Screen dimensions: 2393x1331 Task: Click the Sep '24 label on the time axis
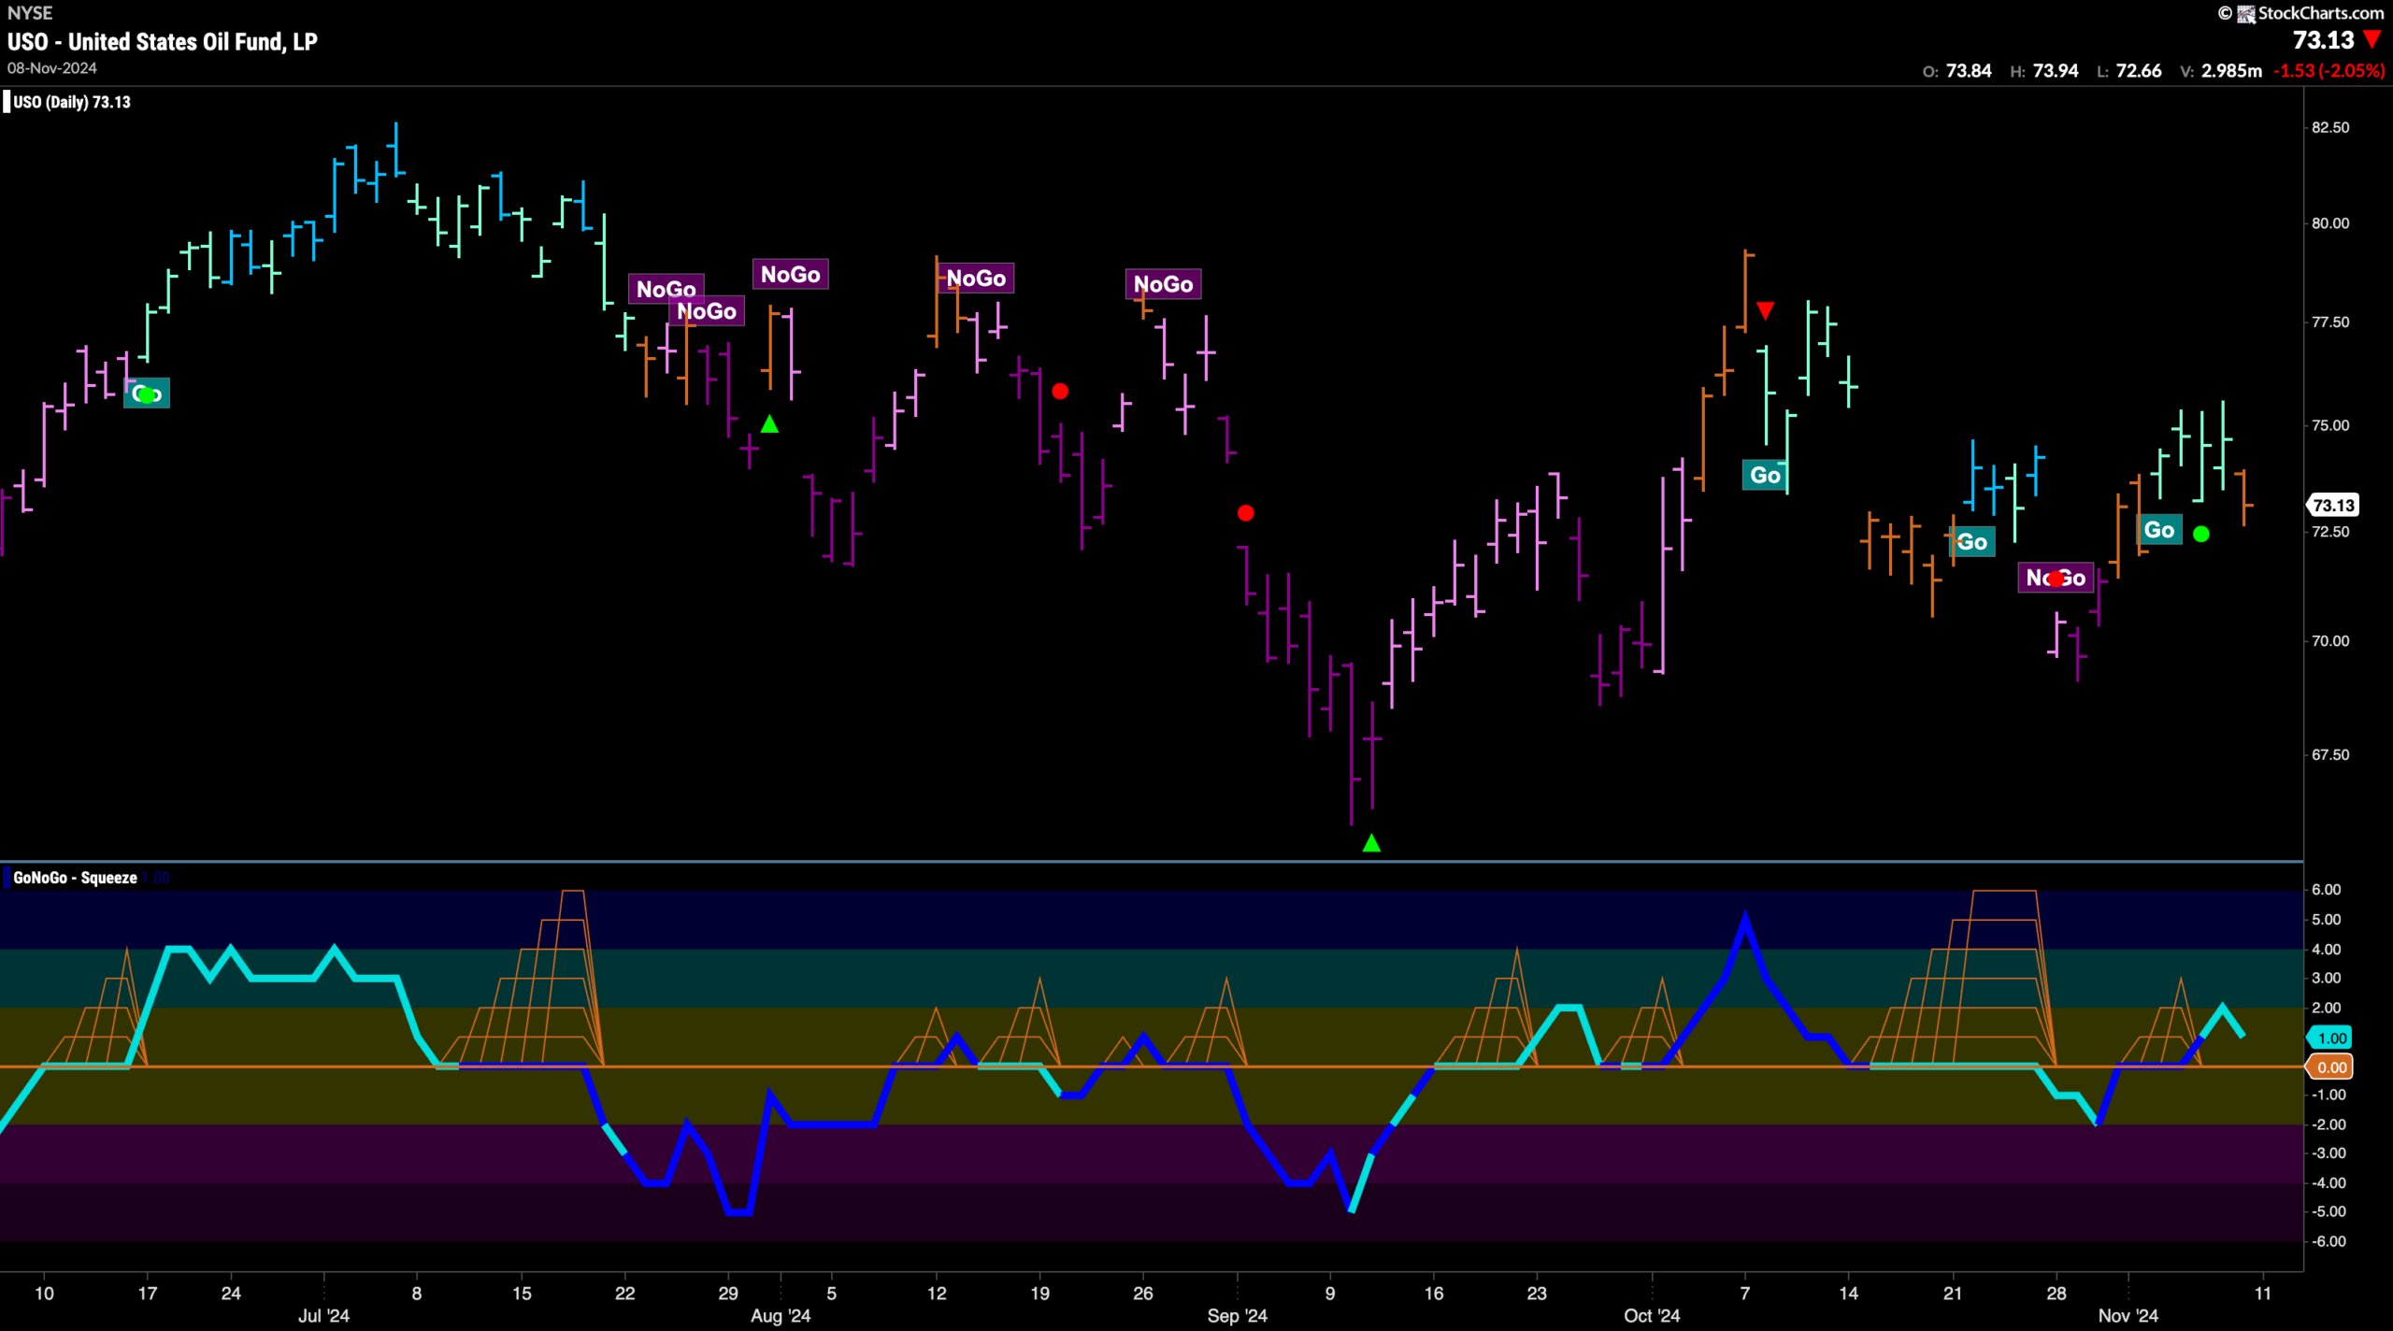point(1237,1315)
